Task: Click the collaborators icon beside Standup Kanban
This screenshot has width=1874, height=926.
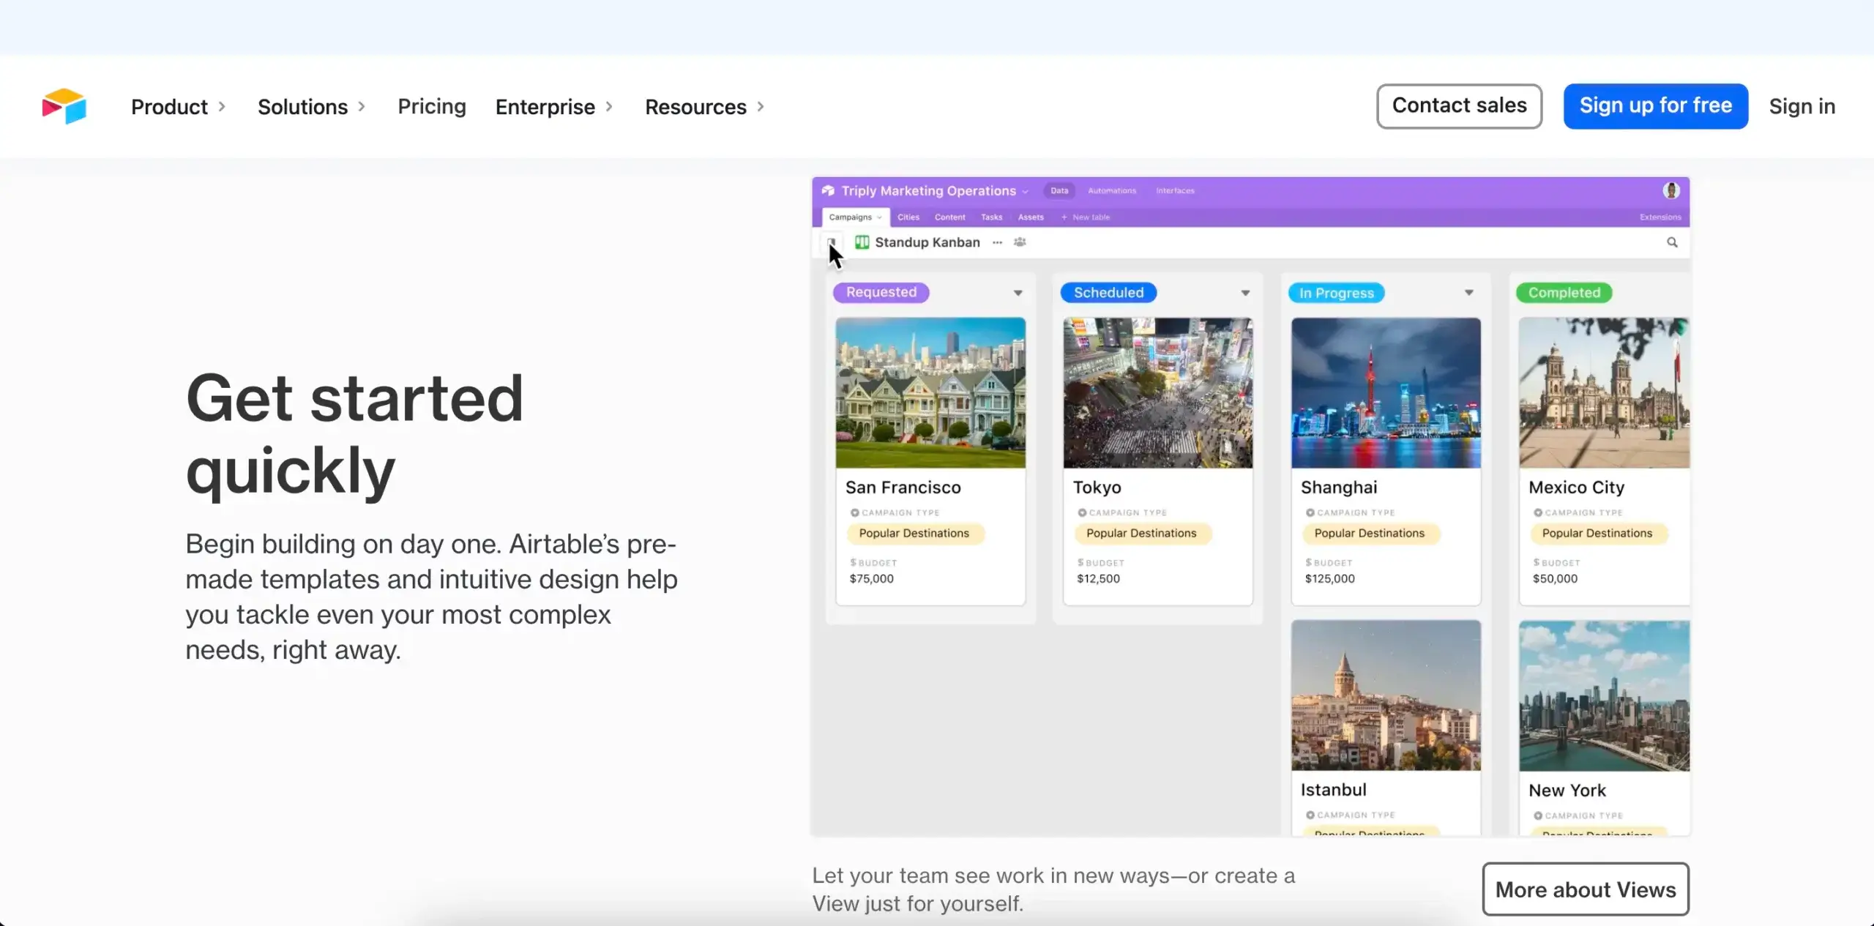Action: (1020, 242)
